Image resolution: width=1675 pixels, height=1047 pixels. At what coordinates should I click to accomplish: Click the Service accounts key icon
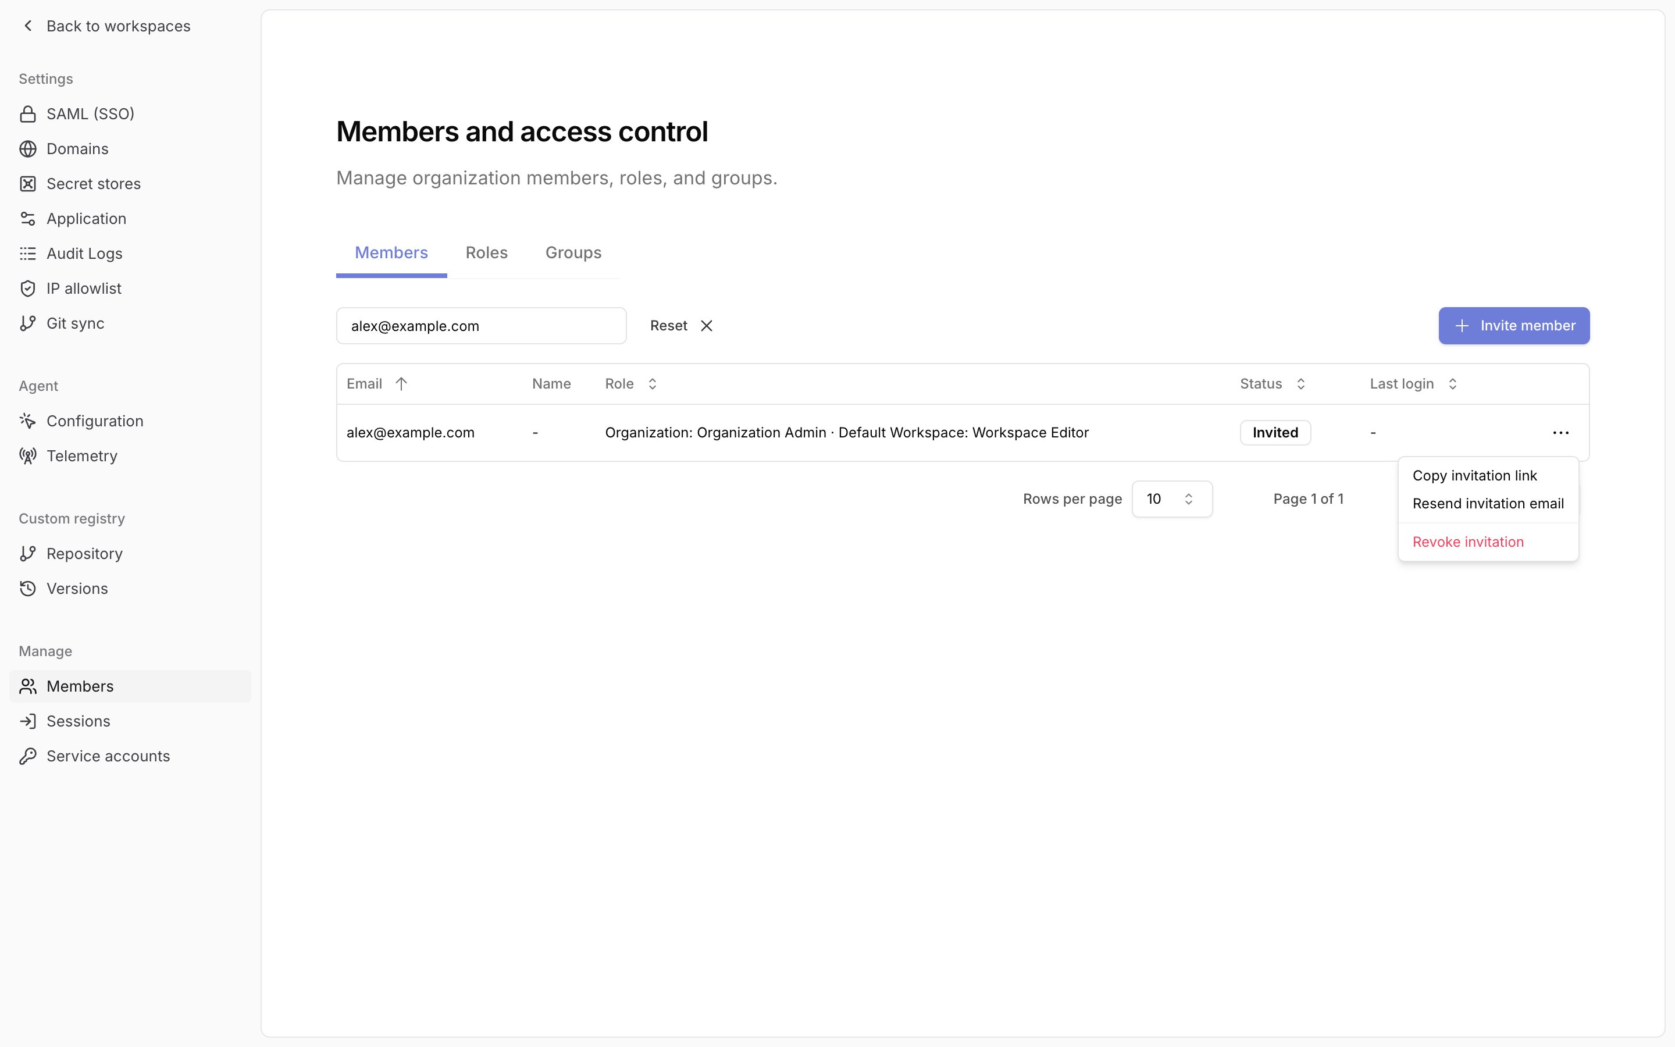click(x=28, y=756)
